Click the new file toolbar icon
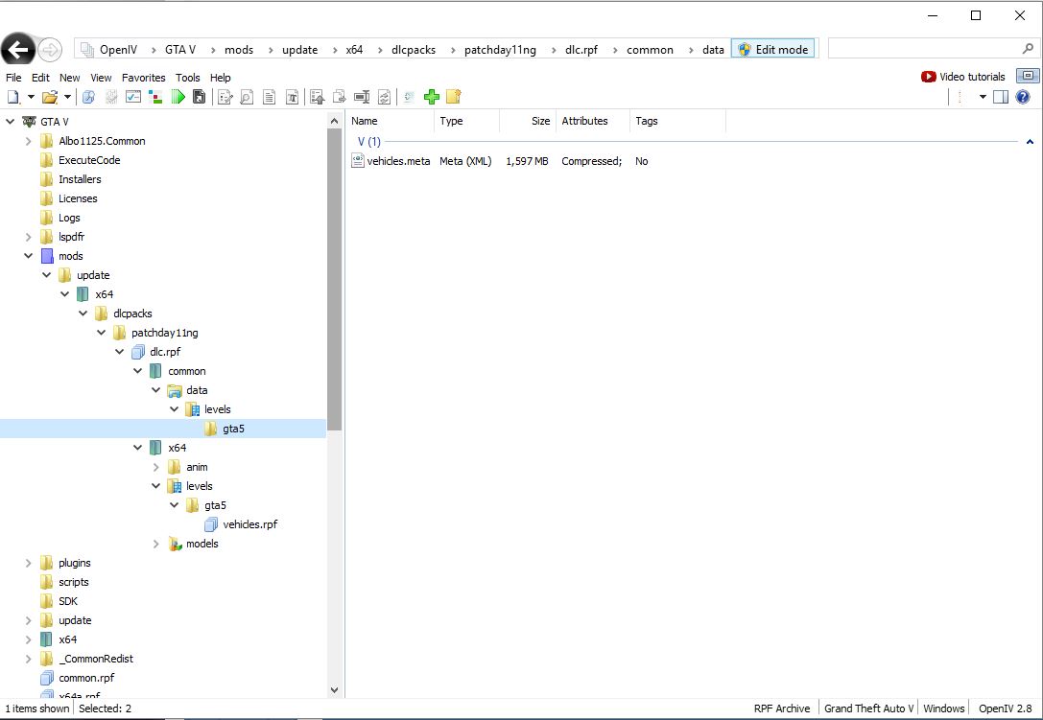Screen dimensions: 1043x720 (x=13, y=97)
